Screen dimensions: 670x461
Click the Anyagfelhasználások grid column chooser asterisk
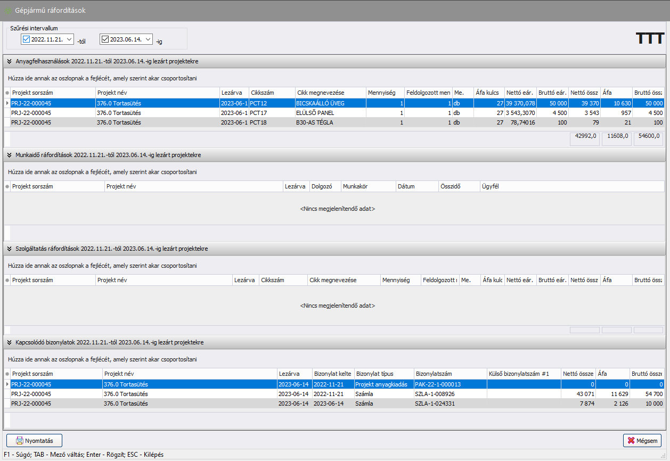point(7,93)
